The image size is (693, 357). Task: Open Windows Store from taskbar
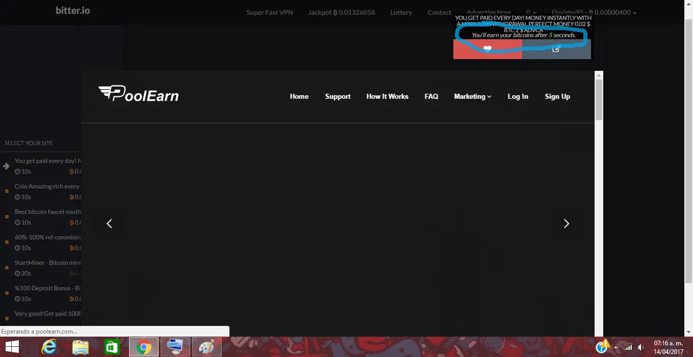(111, 347)
